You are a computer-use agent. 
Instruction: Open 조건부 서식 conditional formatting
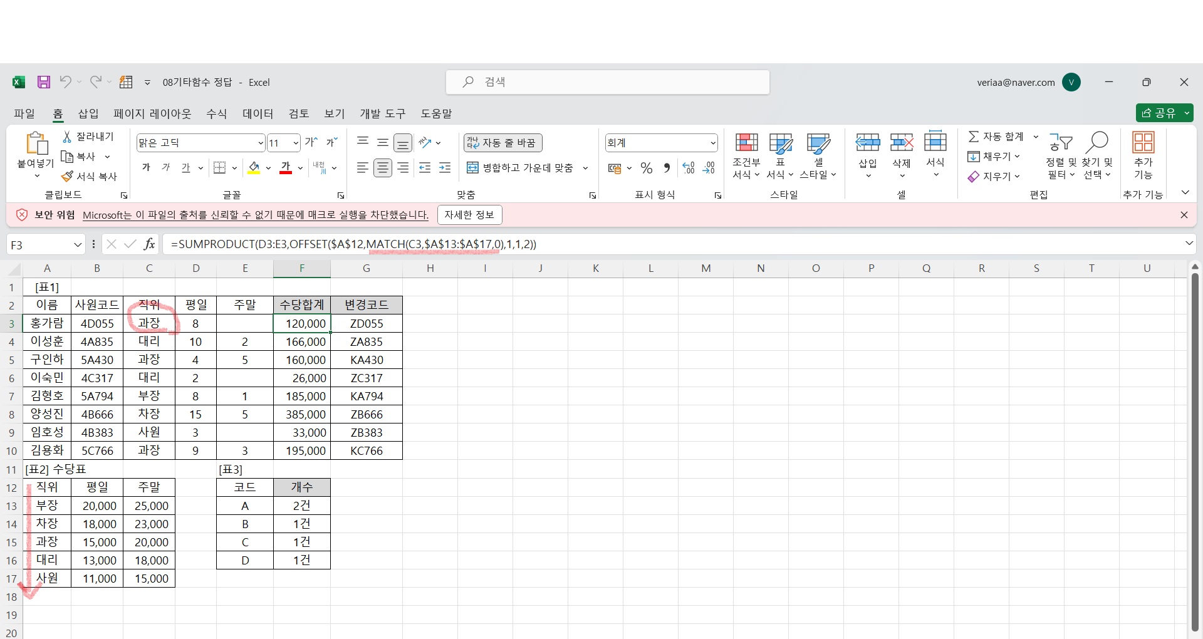[x=746, y=156]
